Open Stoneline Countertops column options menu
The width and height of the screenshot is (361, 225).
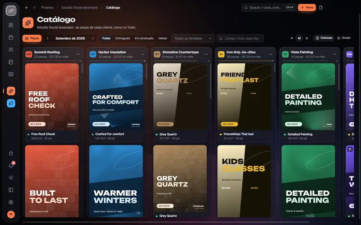click(206, 54)
